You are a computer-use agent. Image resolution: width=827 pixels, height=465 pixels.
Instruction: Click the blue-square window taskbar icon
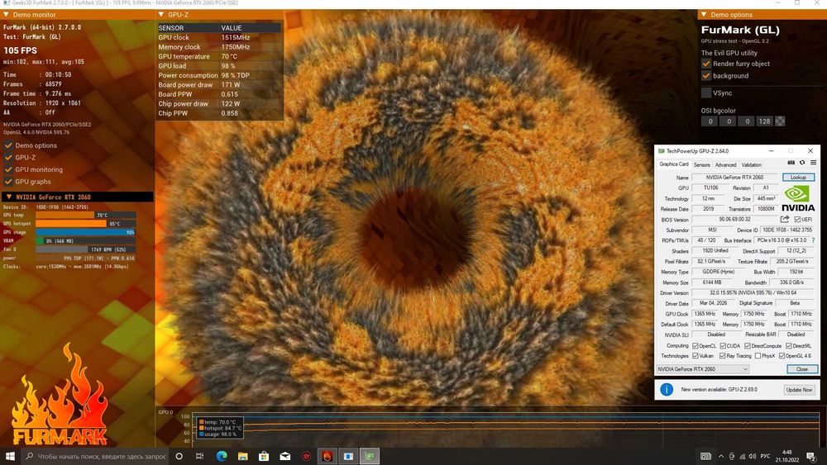(348, 456)
